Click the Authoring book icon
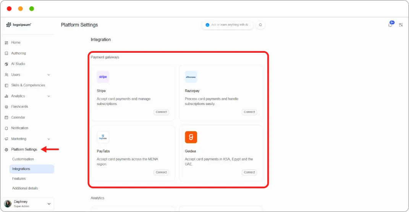 tap(6, 53)
